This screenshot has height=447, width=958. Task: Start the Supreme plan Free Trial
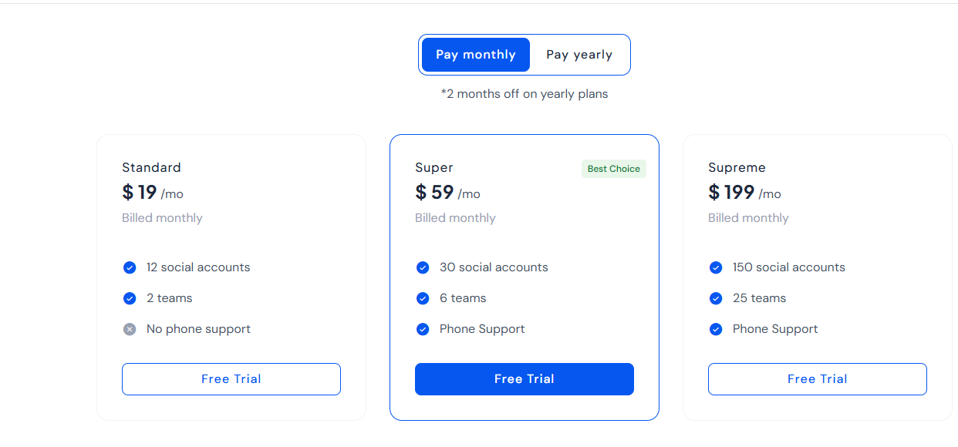[818, 379]
